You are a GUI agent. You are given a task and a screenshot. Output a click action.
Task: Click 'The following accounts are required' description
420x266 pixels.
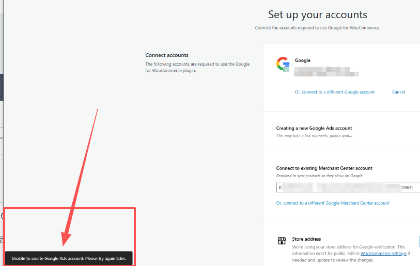(x=197, y=67)
